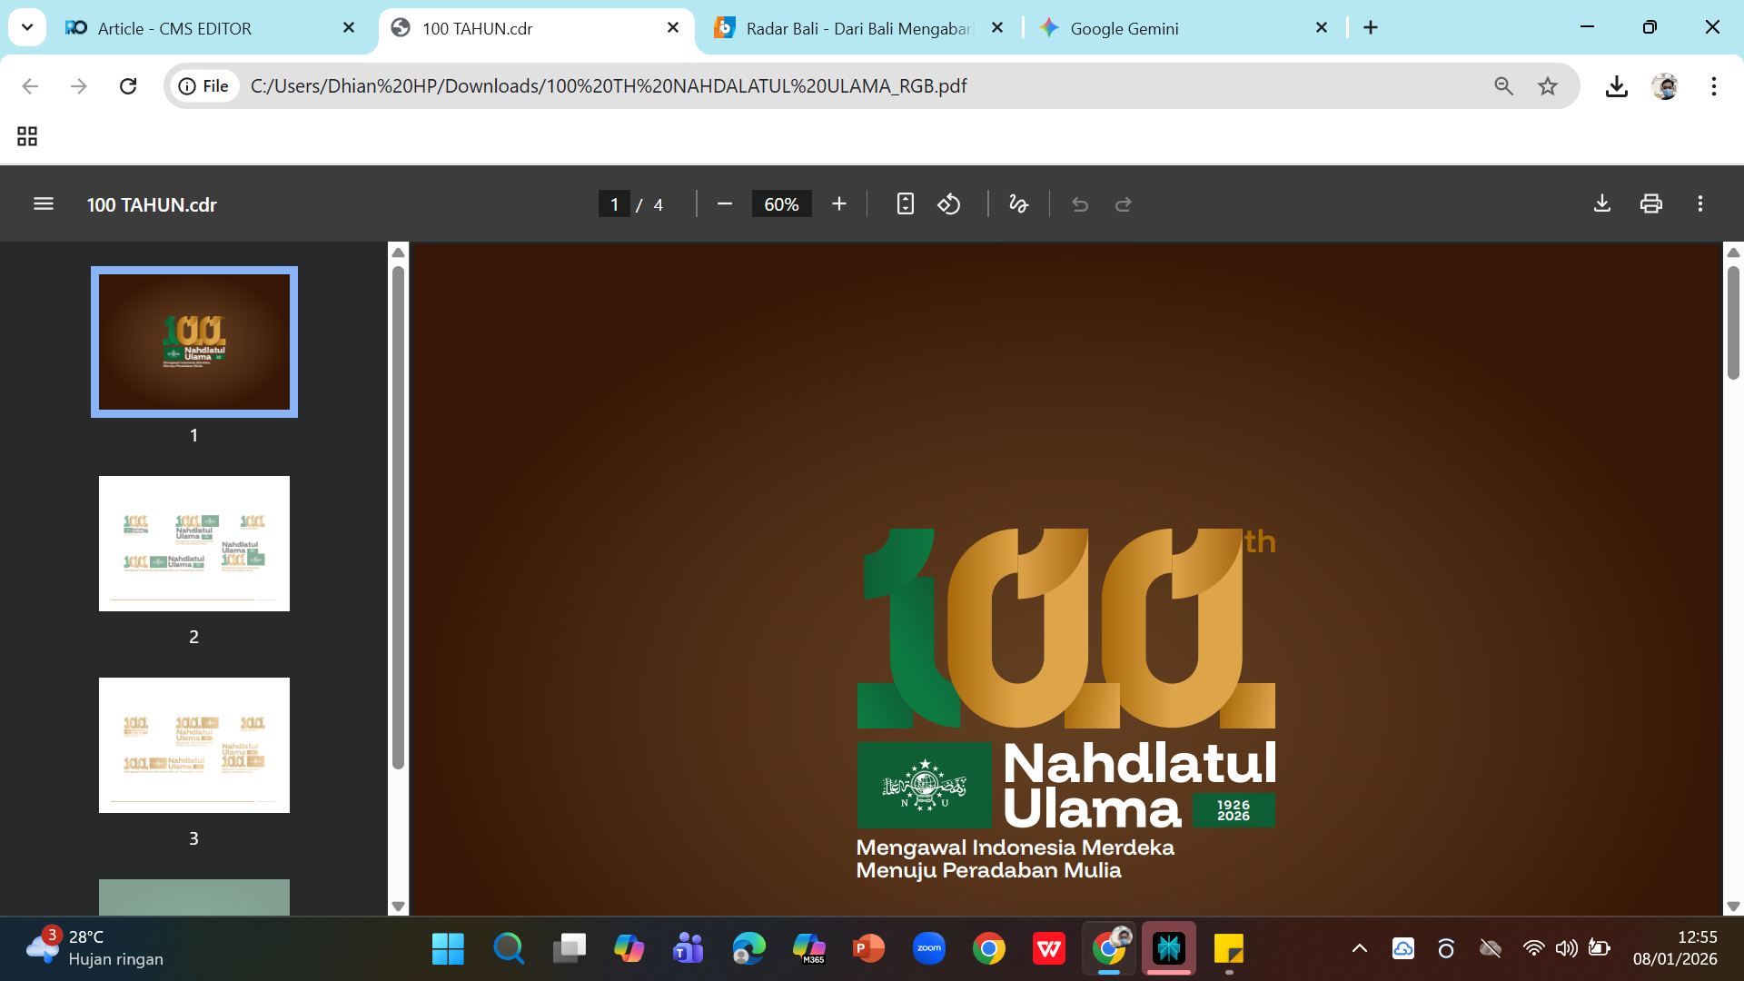Click the fit to page icon
The height and width of the screenshot is (981, 1744).
[905, 204]
